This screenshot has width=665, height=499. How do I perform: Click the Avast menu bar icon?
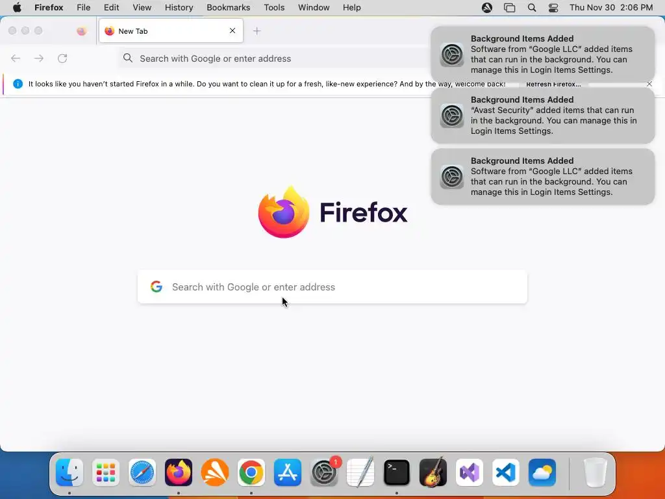tap(487, 7)
